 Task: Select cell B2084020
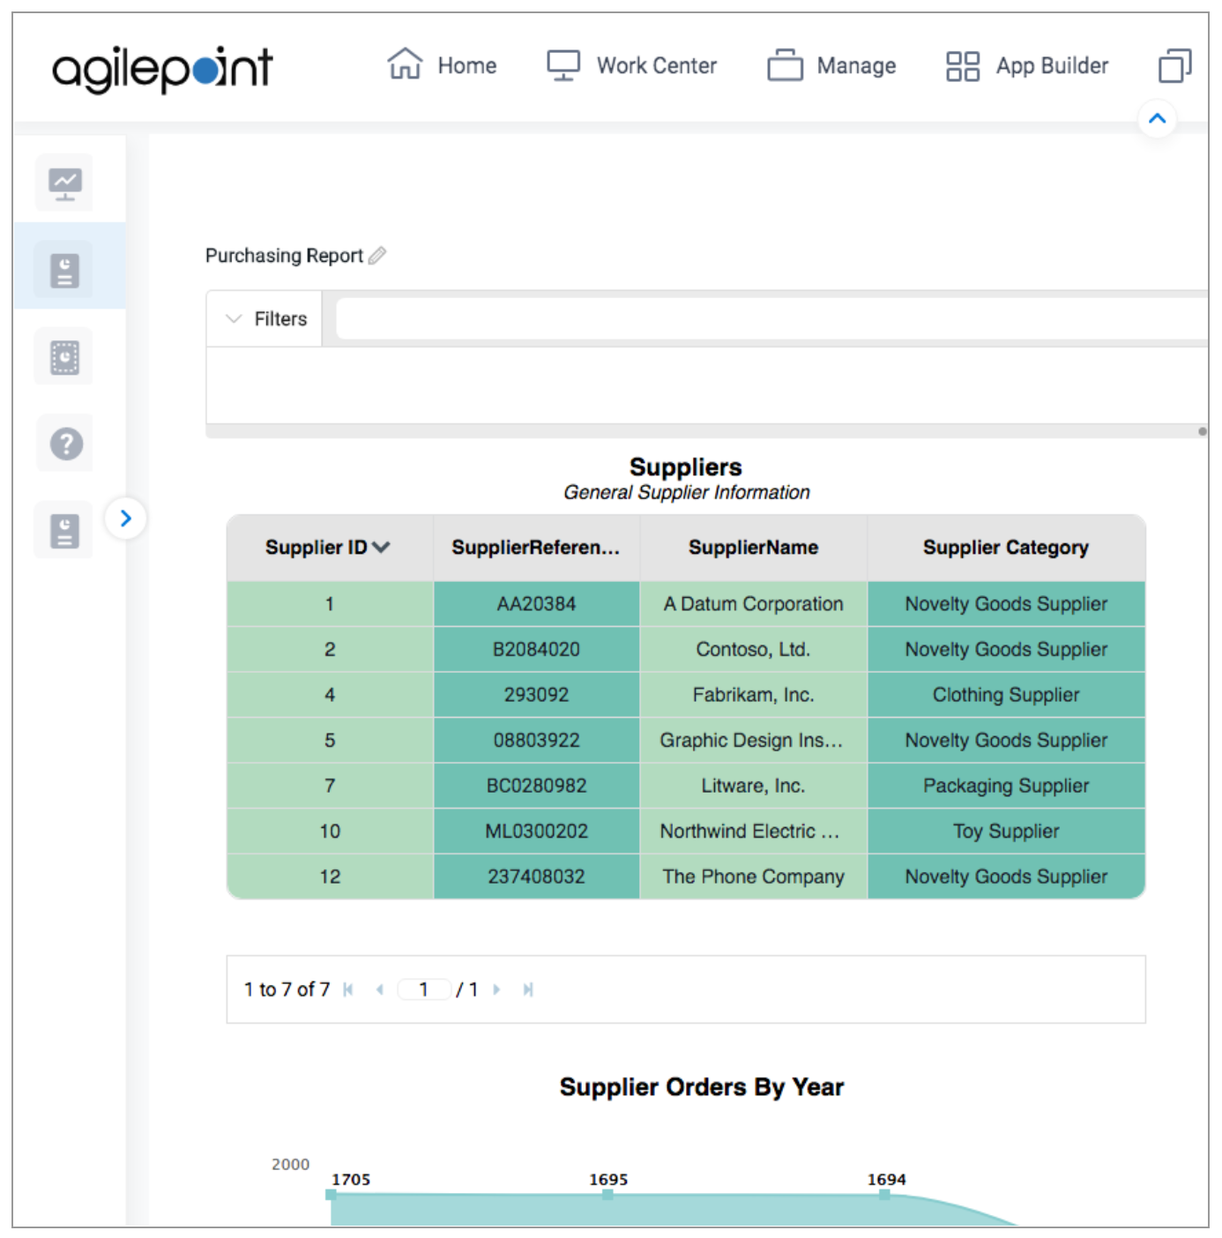536,650
